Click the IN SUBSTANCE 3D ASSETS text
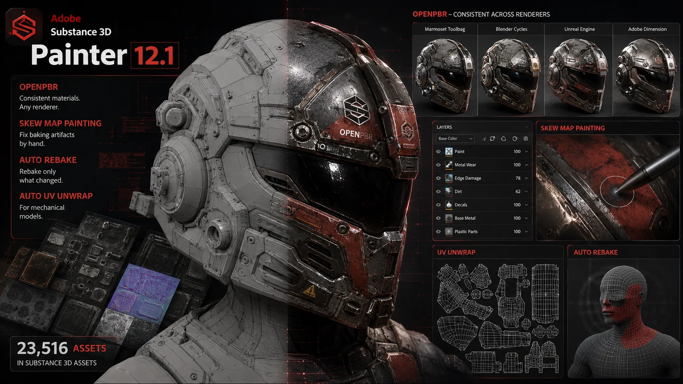The height and width of the screenshot is (384, 683). (57, 363)
